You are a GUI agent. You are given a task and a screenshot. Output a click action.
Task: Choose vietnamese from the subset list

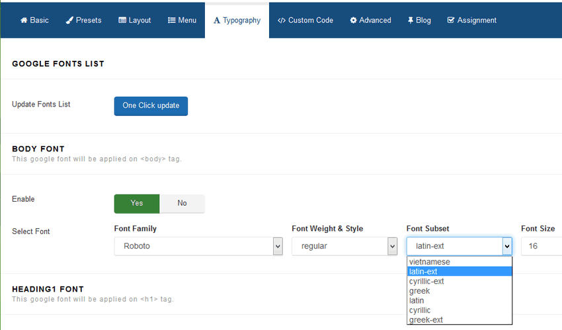[429, 262]
